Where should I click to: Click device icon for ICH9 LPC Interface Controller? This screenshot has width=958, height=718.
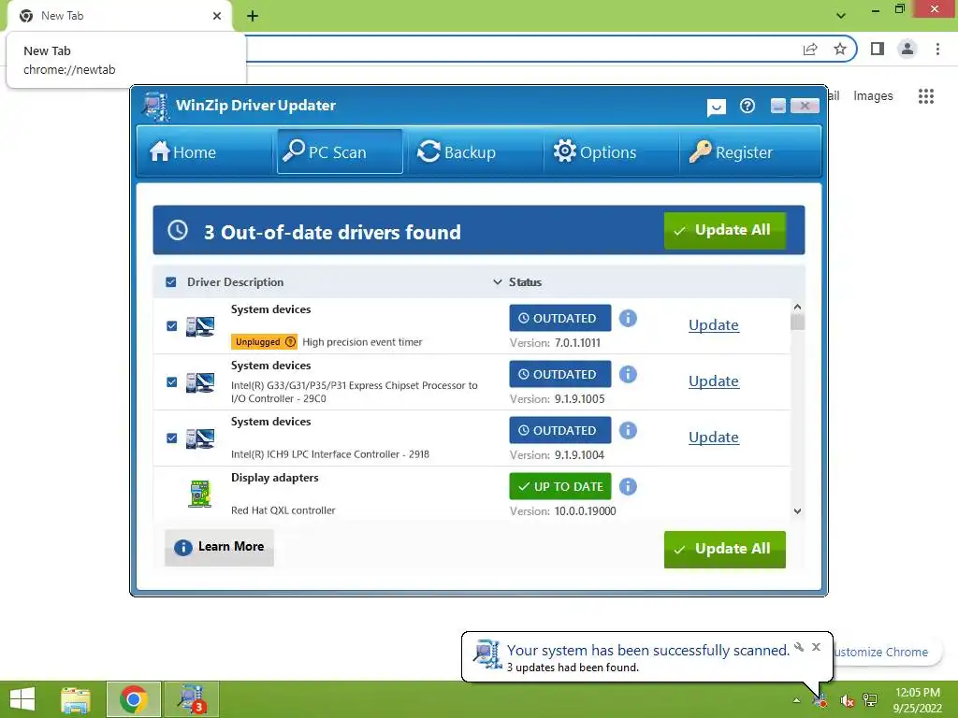200,438
